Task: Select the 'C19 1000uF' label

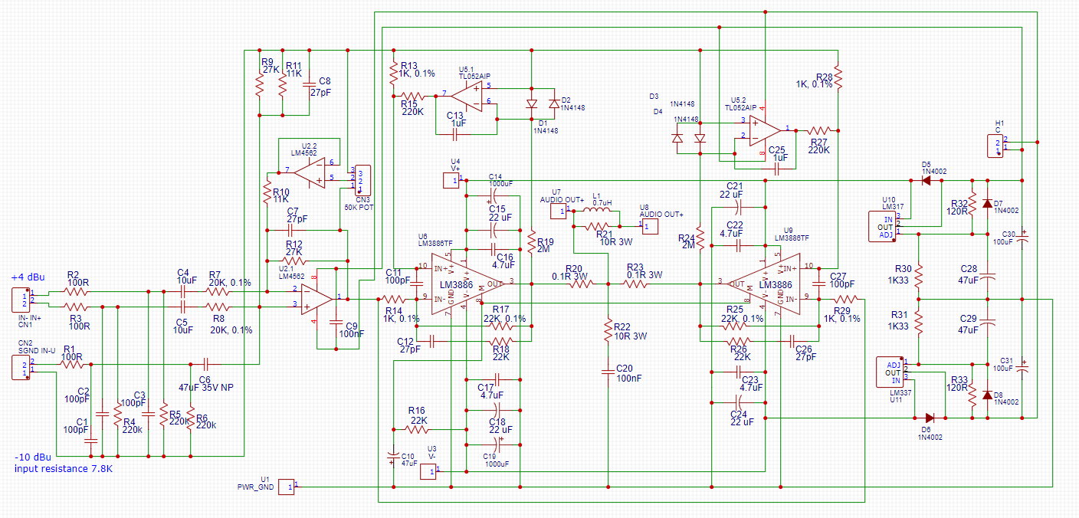Action: point(494,460)
